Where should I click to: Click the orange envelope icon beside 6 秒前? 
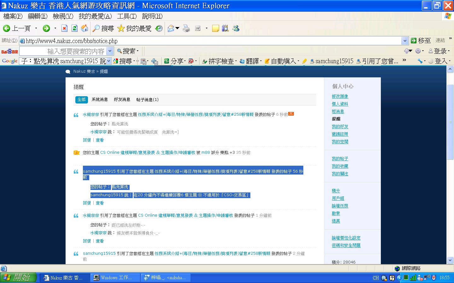291,114
